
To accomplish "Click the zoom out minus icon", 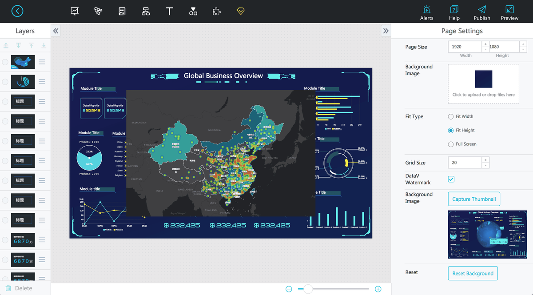I will click(289, 289).
